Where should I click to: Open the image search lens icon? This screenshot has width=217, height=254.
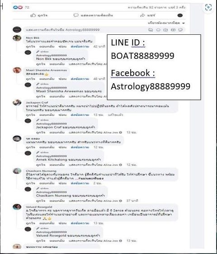pos(208,7)
